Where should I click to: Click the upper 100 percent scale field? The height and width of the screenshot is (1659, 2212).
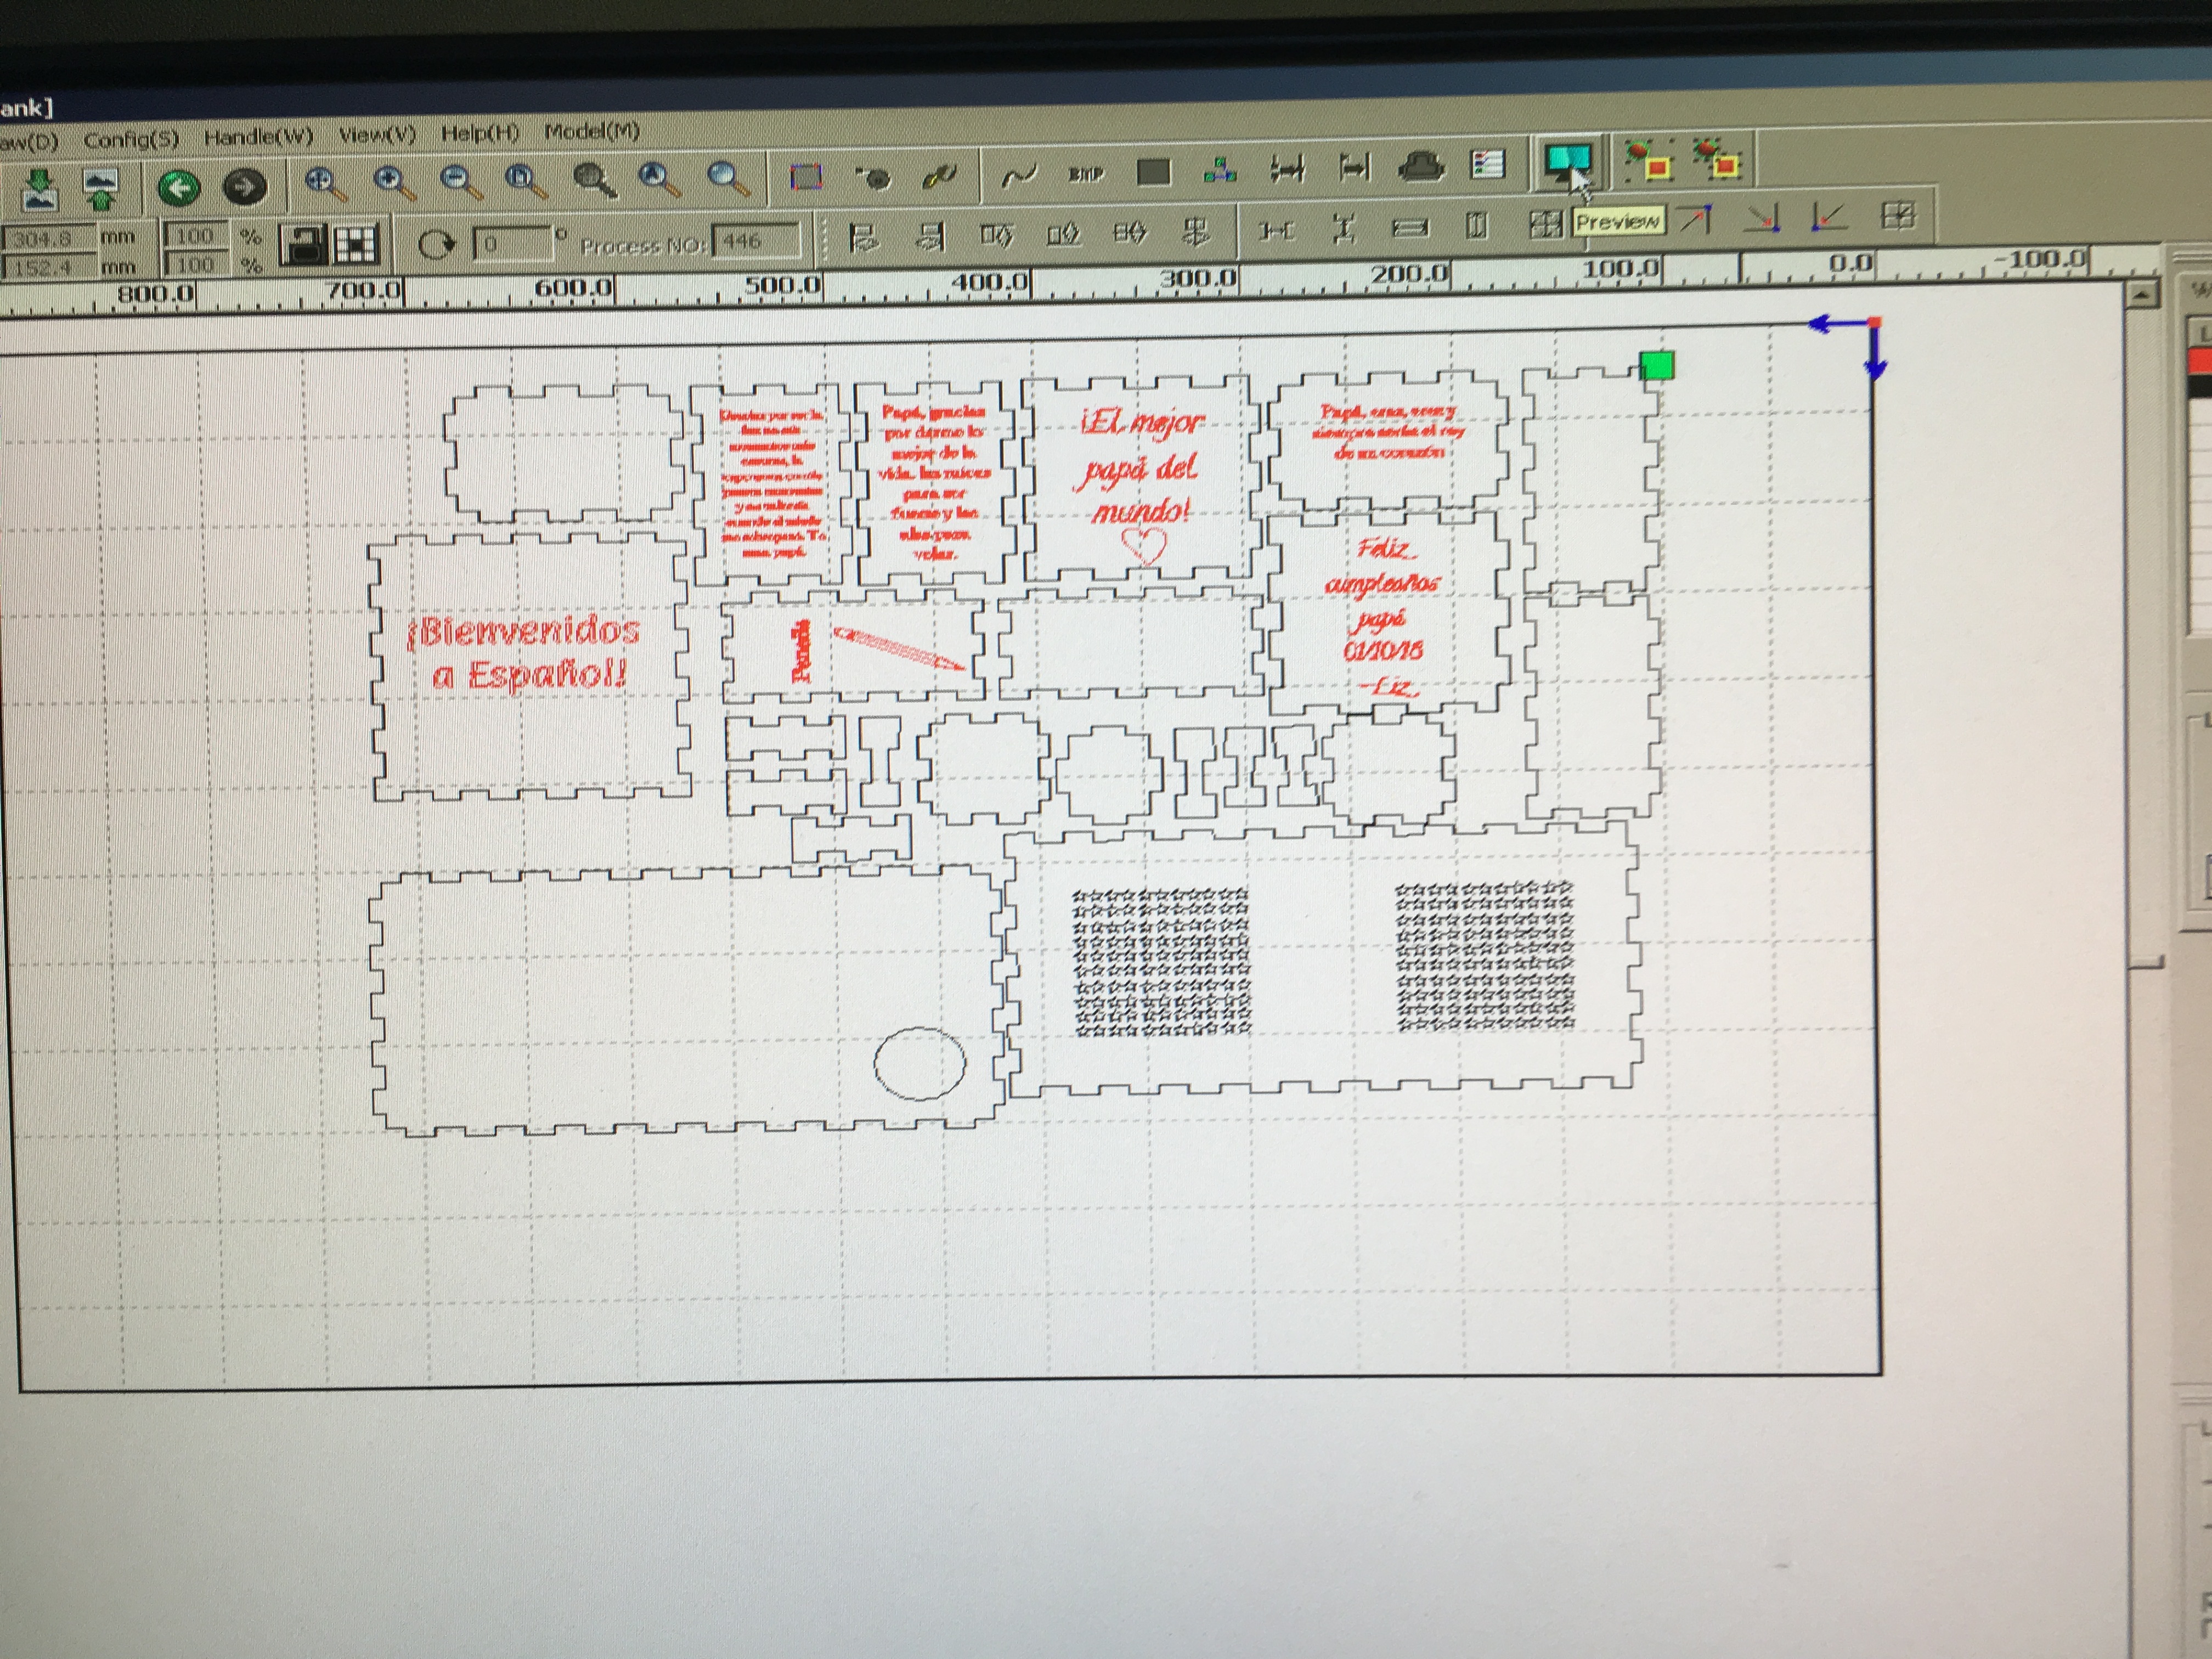(196, 236)
